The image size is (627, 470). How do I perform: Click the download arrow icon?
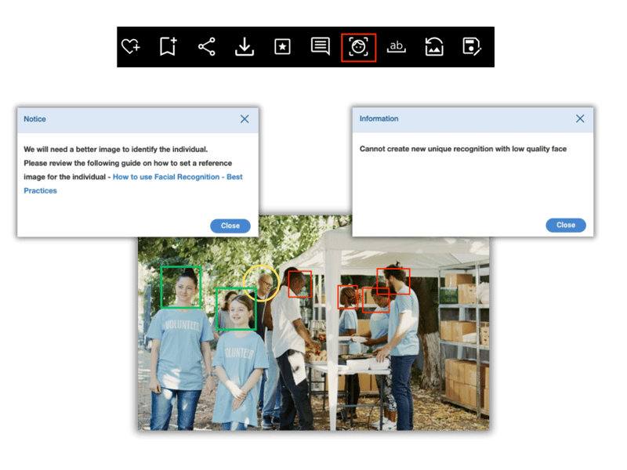[x=245, y=47]
